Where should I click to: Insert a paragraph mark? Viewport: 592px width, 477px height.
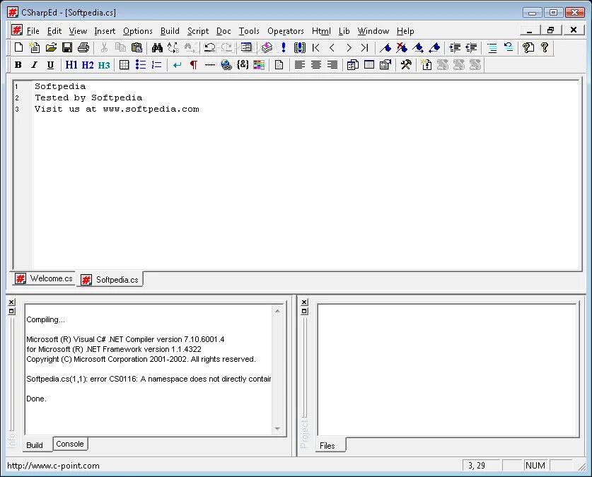point(193,65)
